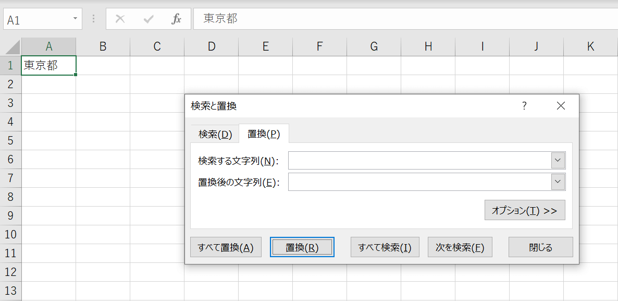Click the 次を検索(F) button

coord(460,248)
